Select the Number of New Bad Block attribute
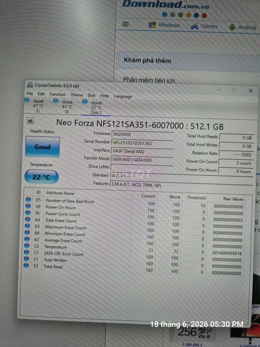 coord(70,201)
